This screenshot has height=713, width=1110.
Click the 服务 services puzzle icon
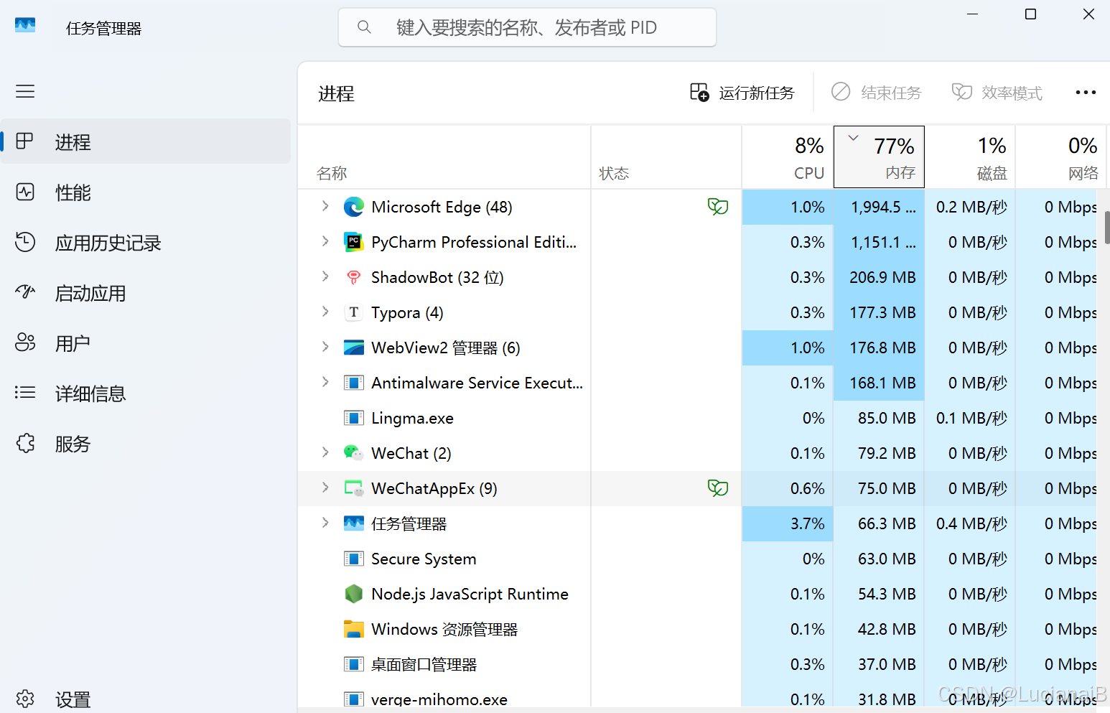[25, 443]
